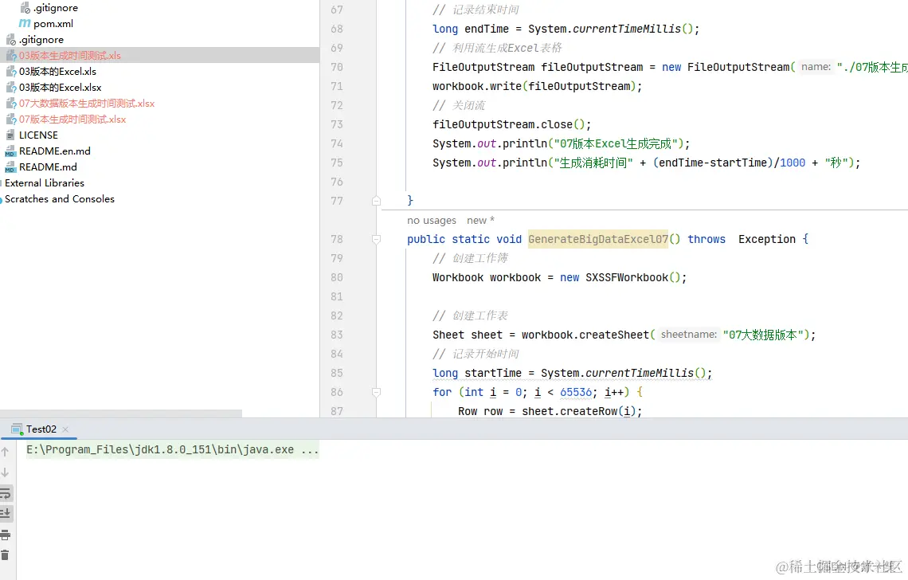
Task: Open 07大数据版本生成时间测试.xlsx file
Action: click(x=87, y=104)
